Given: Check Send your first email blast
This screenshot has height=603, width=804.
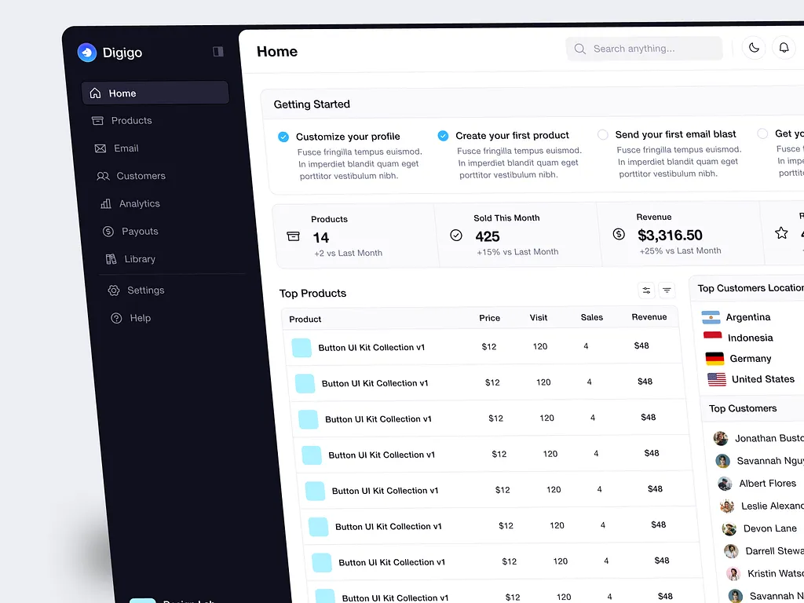Looking at the screenshot, I should (603, 134).
